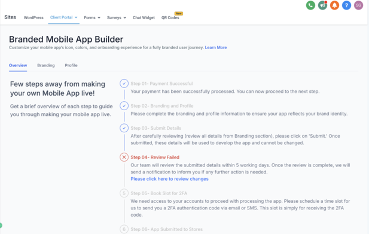Click the Client Portal menu label
369x234 pixels.
pos(61,17)
